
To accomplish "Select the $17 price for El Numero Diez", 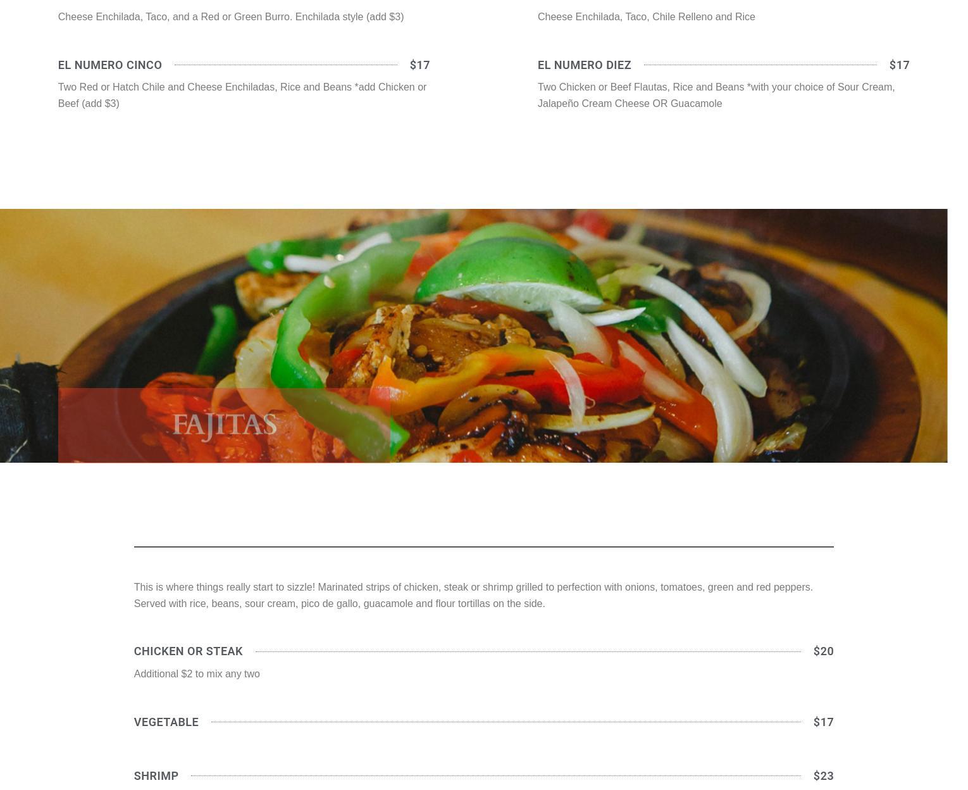I will (x=899, y=65).
